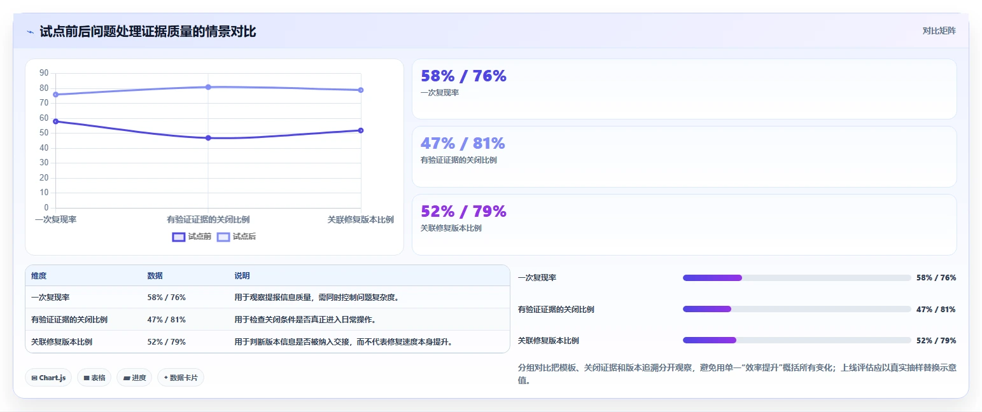Click the 关联修复版本比例 label under the third card
This screenshot has width=982, height=412.
[x=451, y=228]
